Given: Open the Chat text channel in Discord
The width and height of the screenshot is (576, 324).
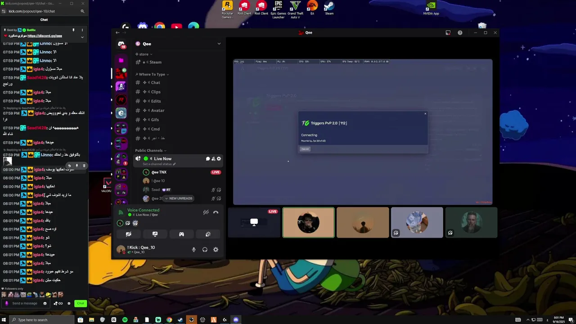Looking at the screenshot, I should point(178,82).
